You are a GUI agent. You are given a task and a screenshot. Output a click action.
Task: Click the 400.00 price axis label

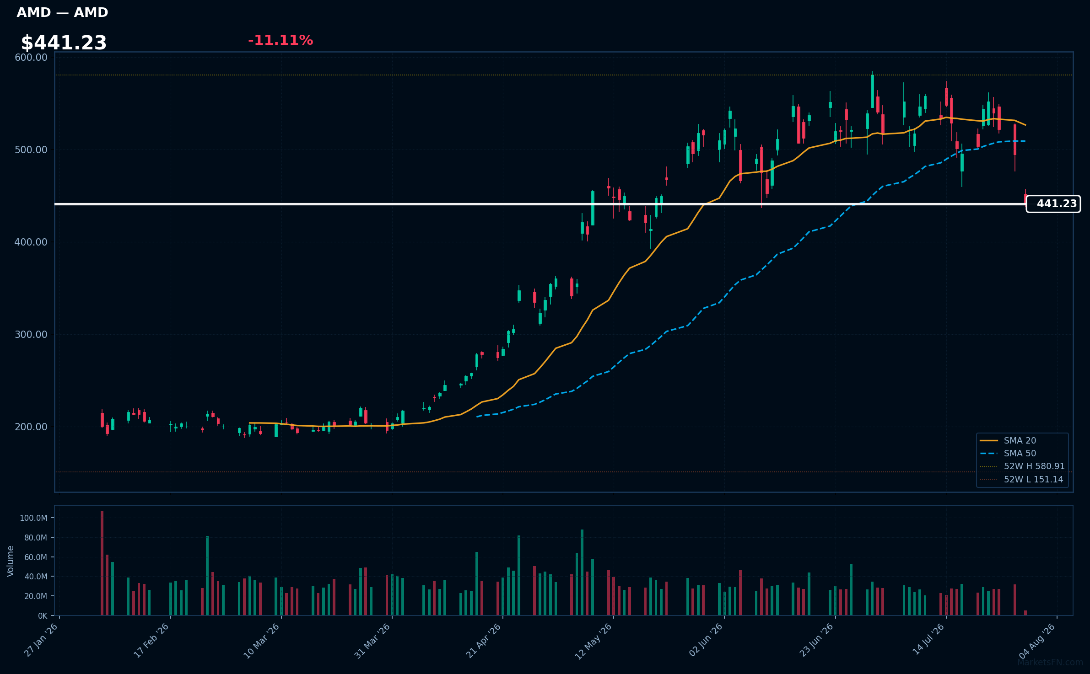click(31, 242)
